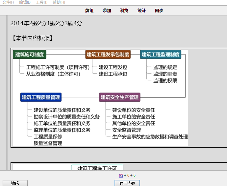Open the 编辑(E) menu
The image size is (227, 186).
tap(25, 2)
